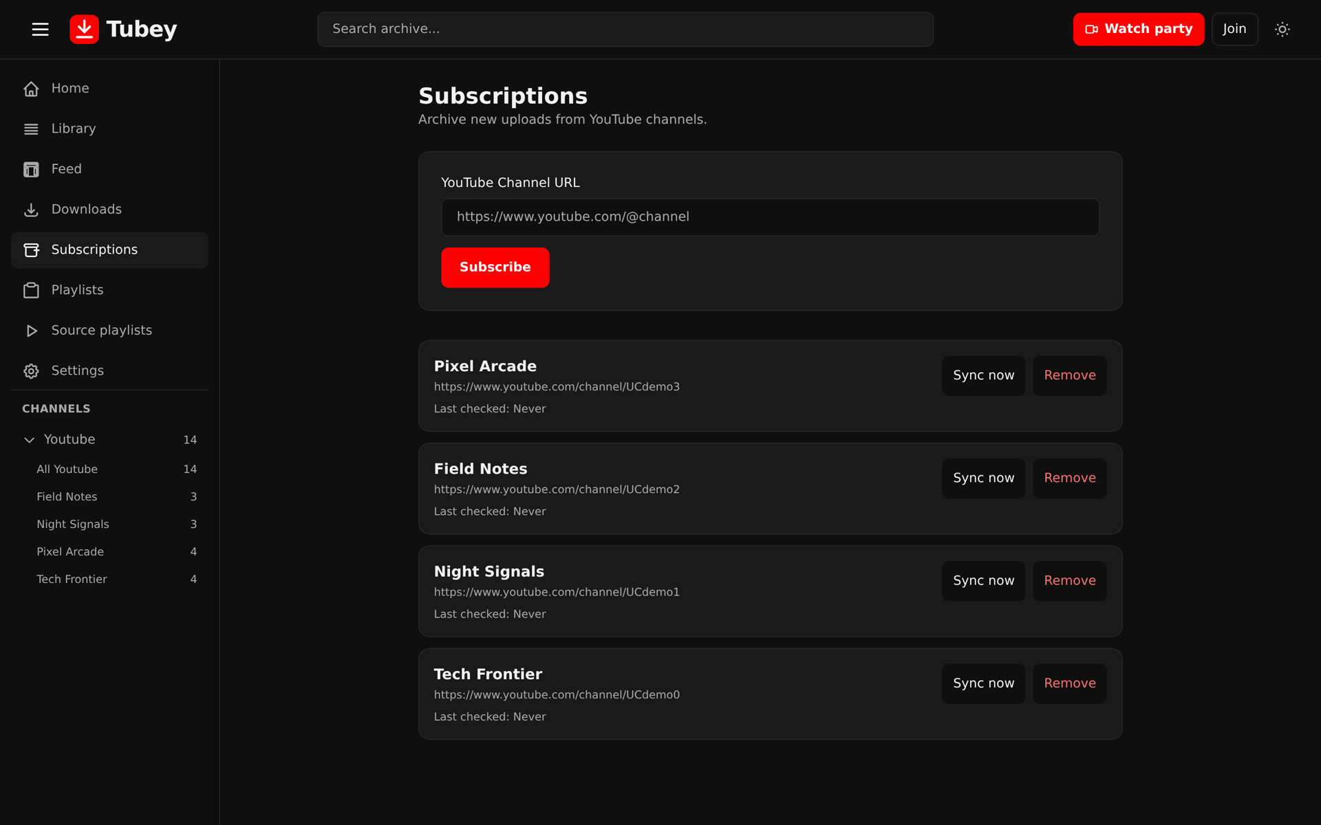Viewport: 1321px width, 825px height.
Task: Open the Library menu item
Action: pos(109,129)
